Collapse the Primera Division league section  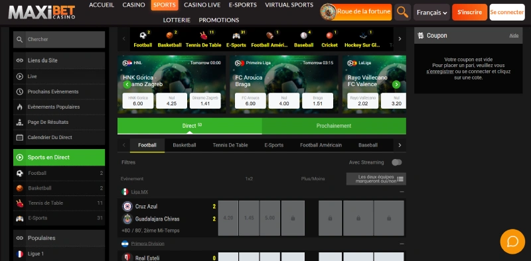coord(402,243)
